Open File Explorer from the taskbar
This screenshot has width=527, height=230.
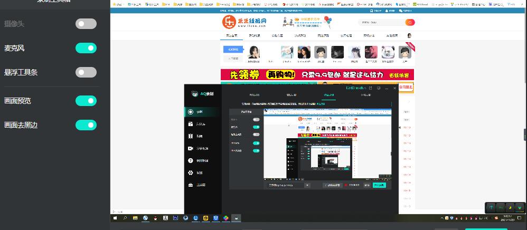pyautogui.click(x=135, y=218)
